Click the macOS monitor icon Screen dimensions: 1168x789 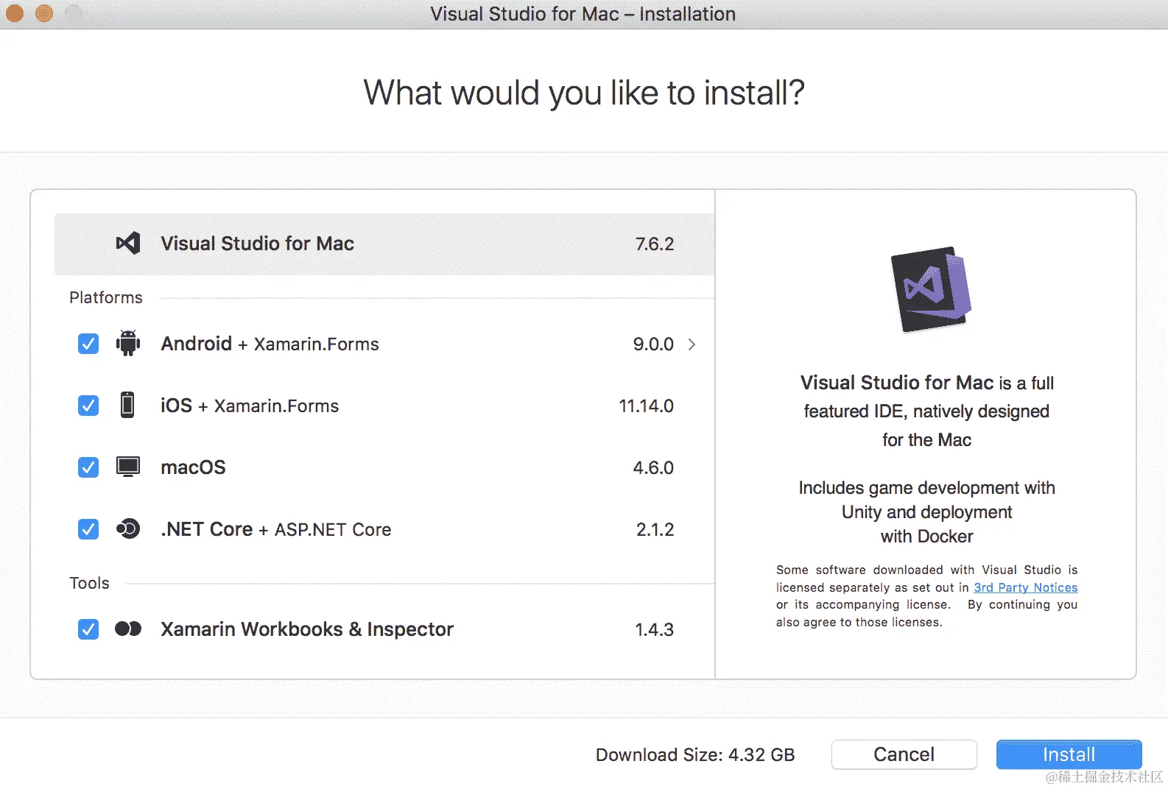128,467
